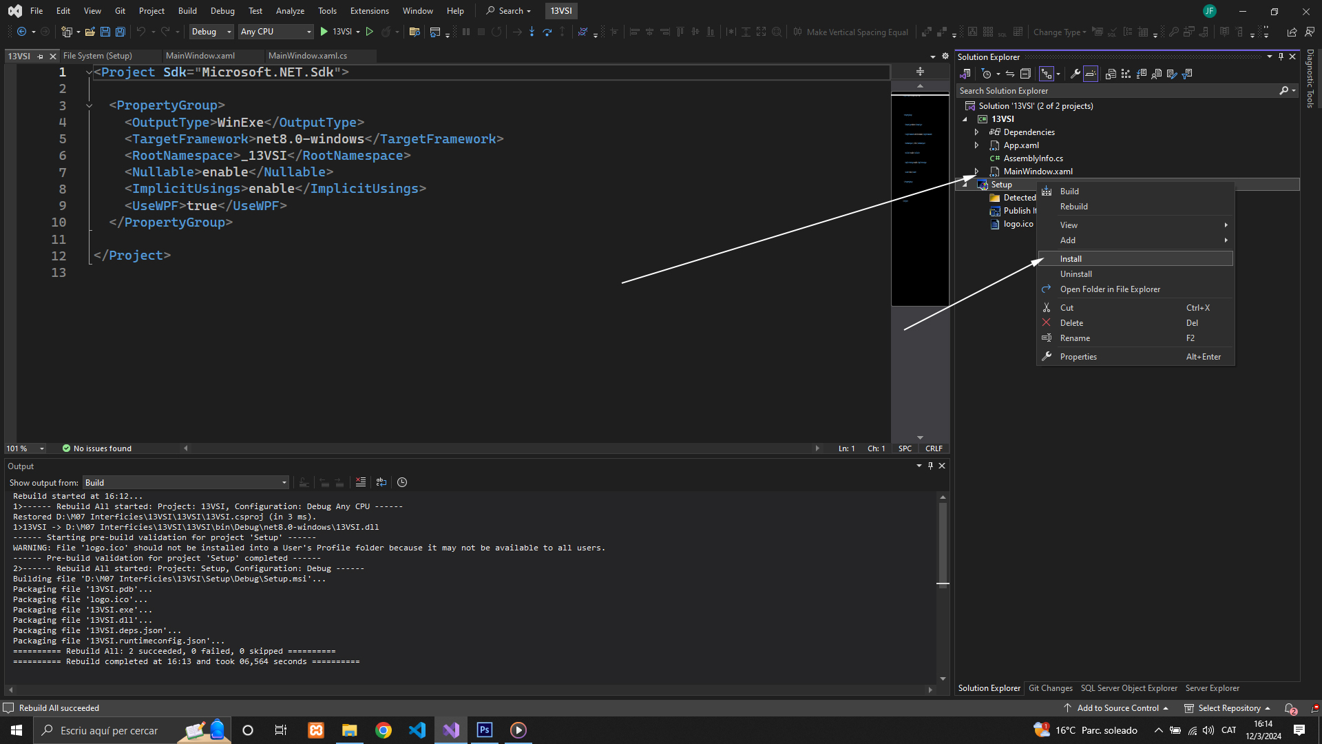Switch to the MainWindow.xaml.cs tab

tap(307, 56)
